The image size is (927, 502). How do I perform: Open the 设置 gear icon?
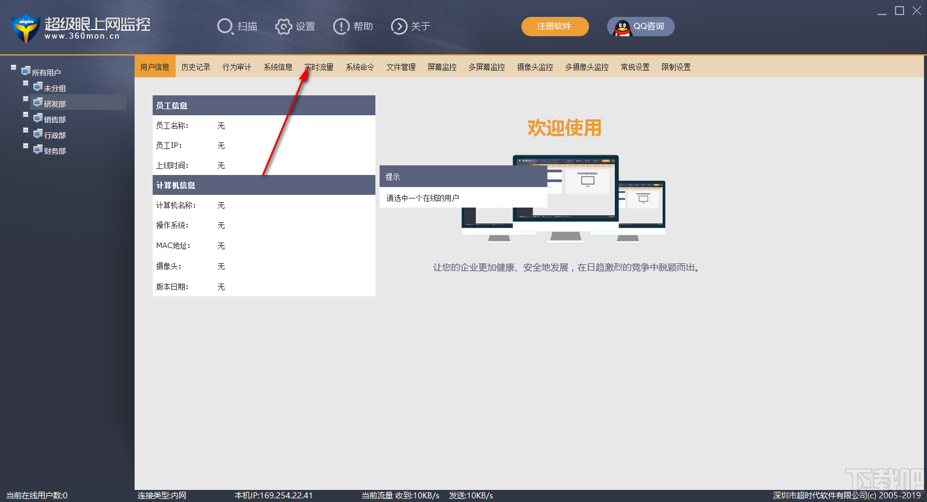point(283,26)
